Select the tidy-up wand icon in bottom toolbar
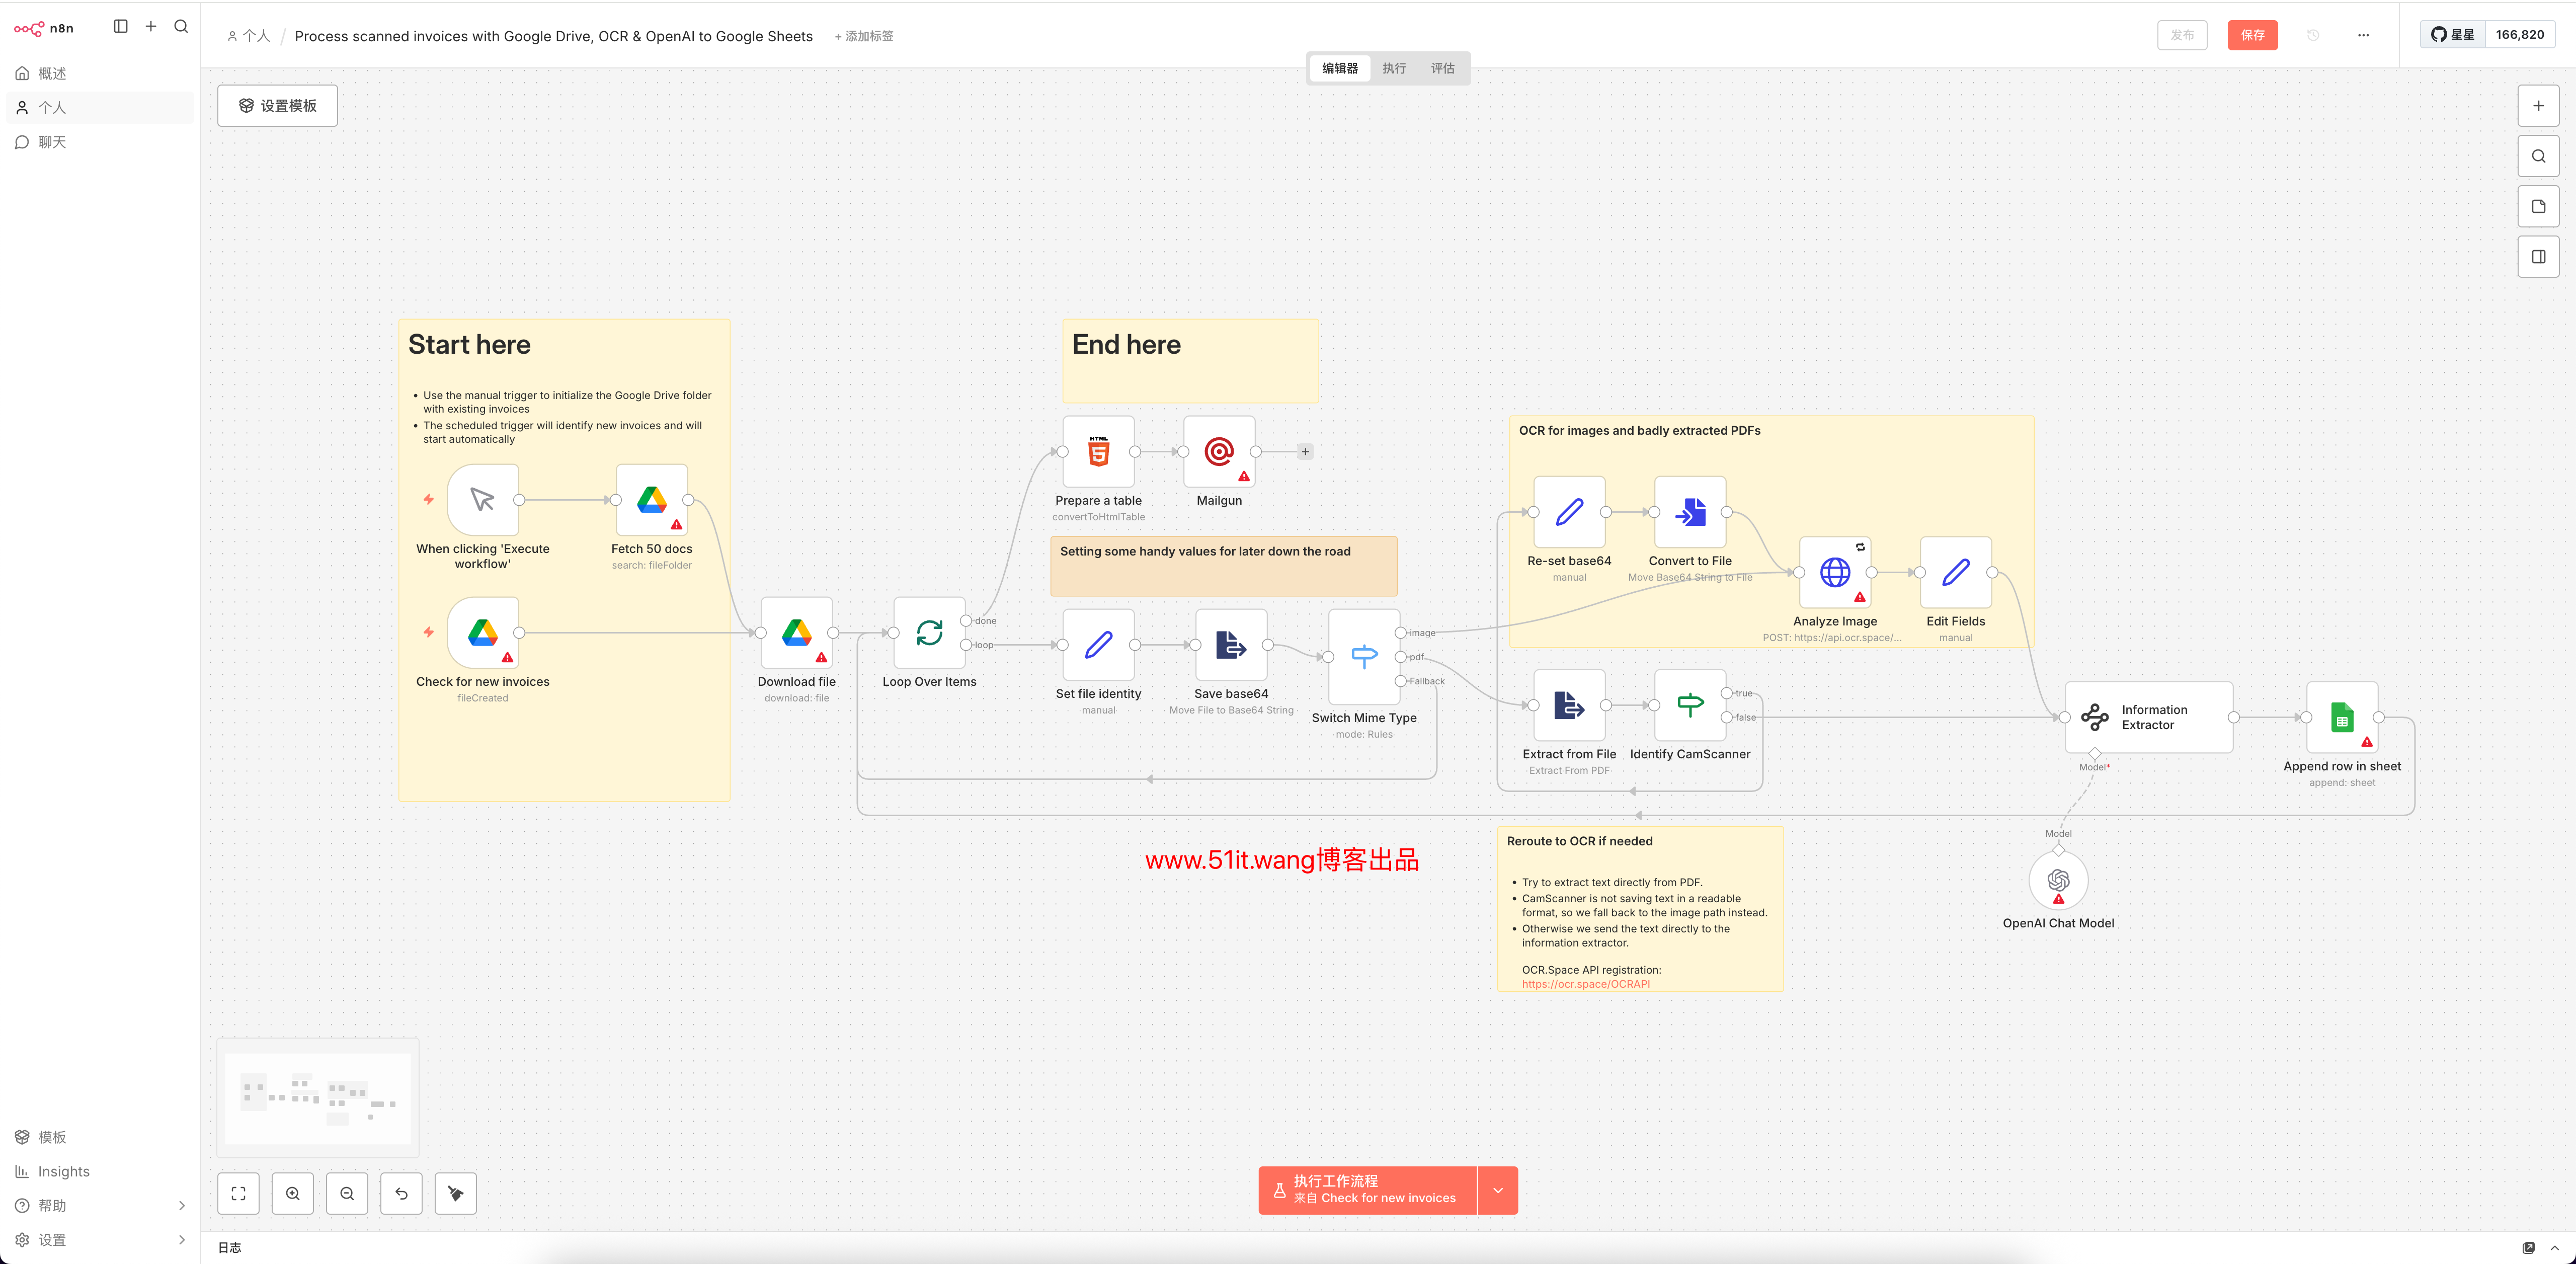The width and height of the screenshot is (2576, 1264). pos(455,1193)
